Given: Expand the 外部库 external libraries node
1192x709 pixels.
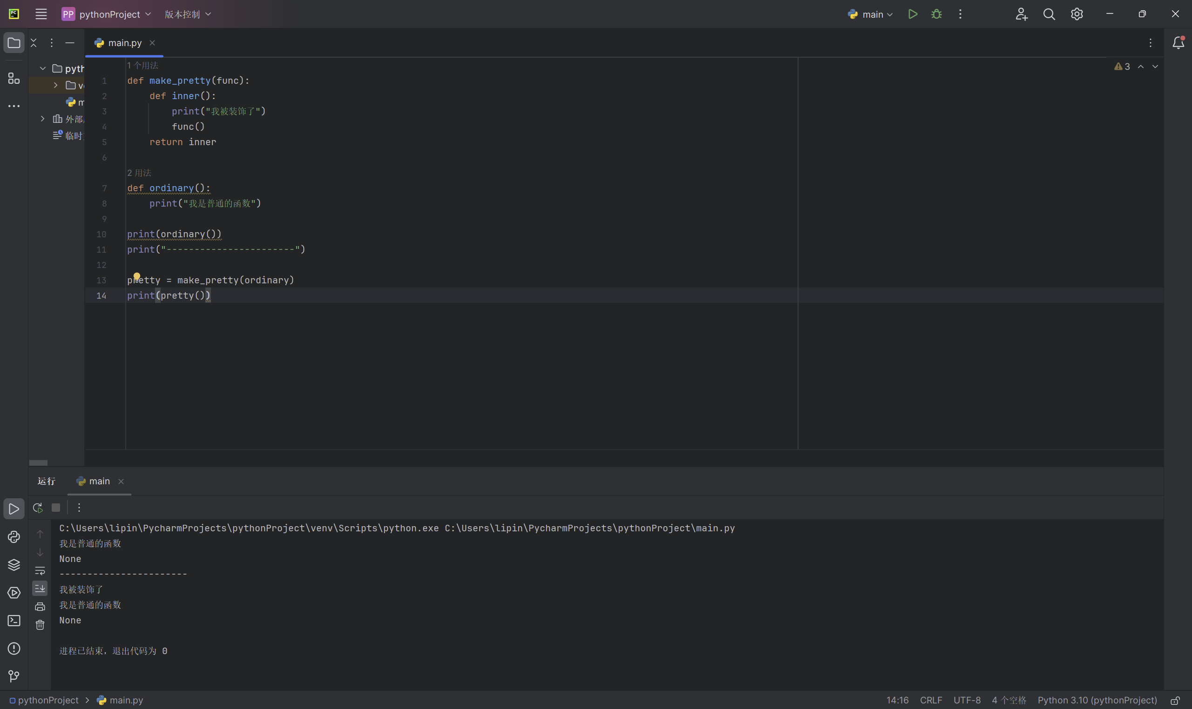Looking at the screenshot, I should (42, 119).
